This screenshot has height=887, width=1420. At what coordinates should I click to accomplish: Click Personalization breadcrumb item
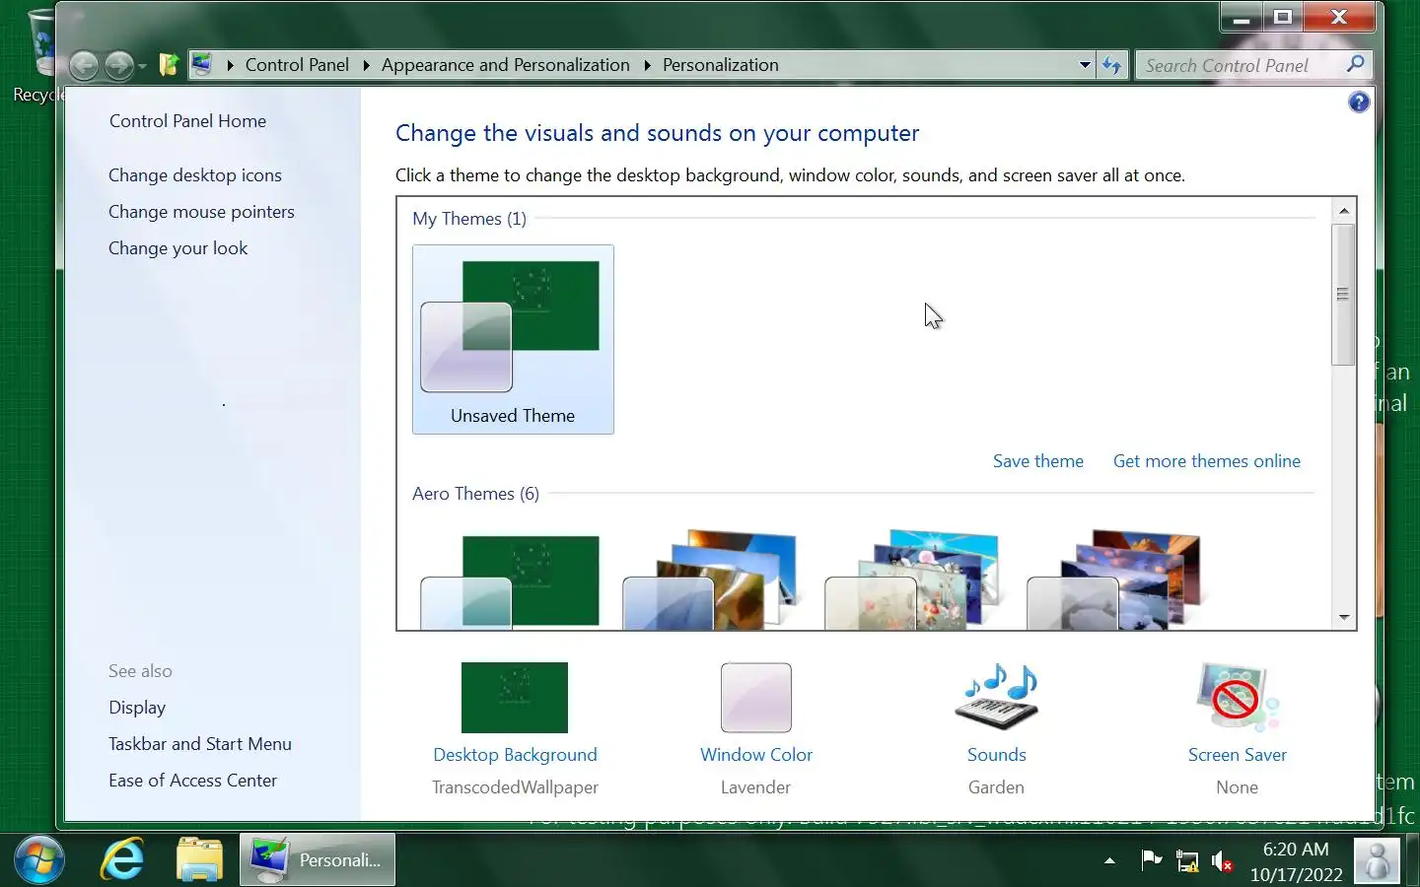721,65
